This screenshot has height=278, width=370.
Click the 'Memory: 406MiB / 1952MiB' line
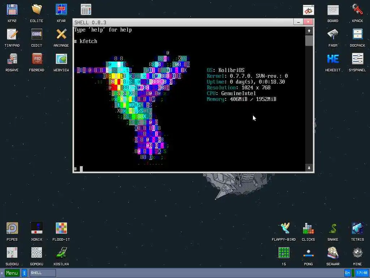242,99
